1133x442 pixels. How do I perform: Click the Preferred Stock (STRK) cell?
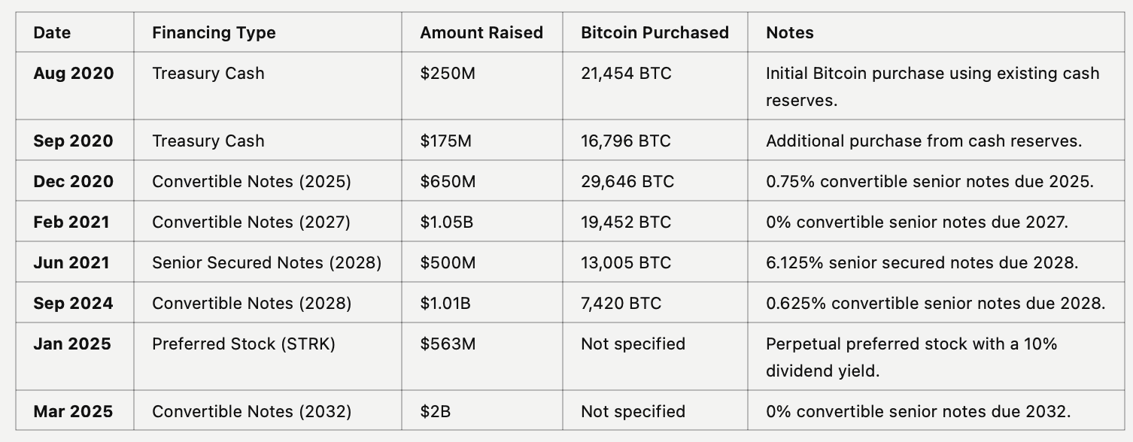click(x=244, y=344)
